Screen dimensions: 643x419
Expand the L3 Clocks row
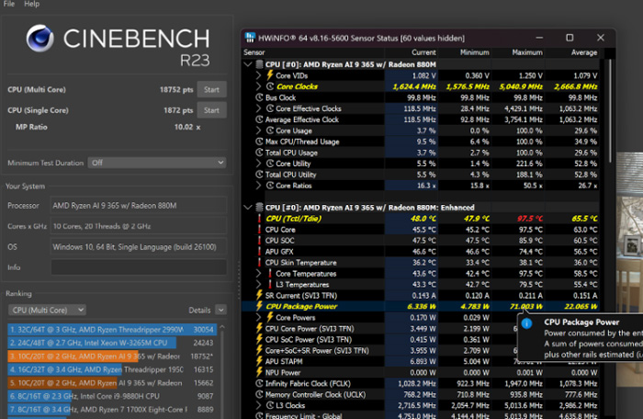[x=258, y=405]
